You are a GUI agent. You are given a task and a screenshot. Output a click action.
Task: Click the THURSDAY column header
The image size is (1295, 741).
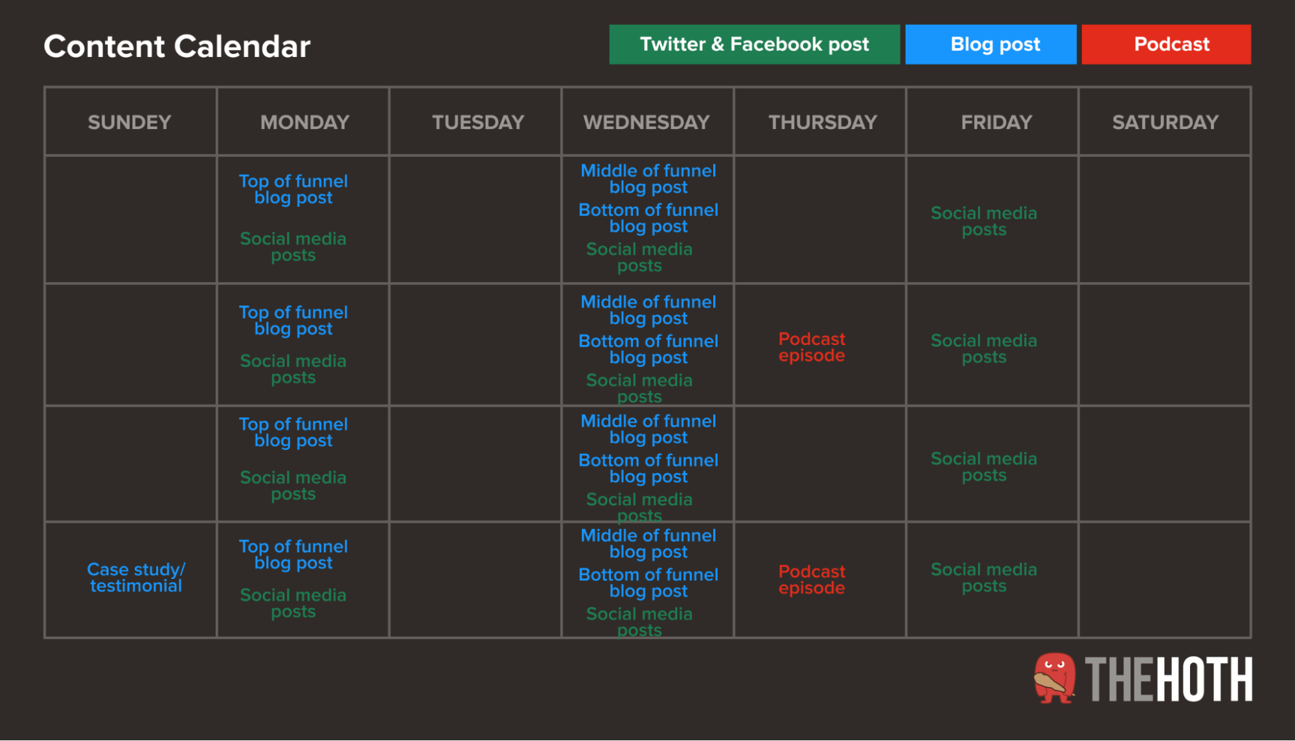coord(823,122)
